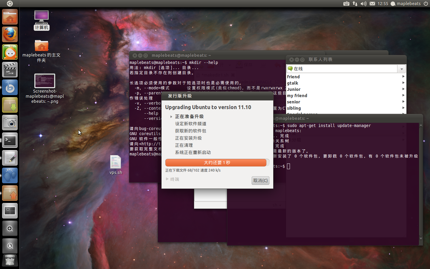The width and height of the screenshot is (430, 269).
Task: Expand the 终端 terminal details section
Action: coord(173,179)
